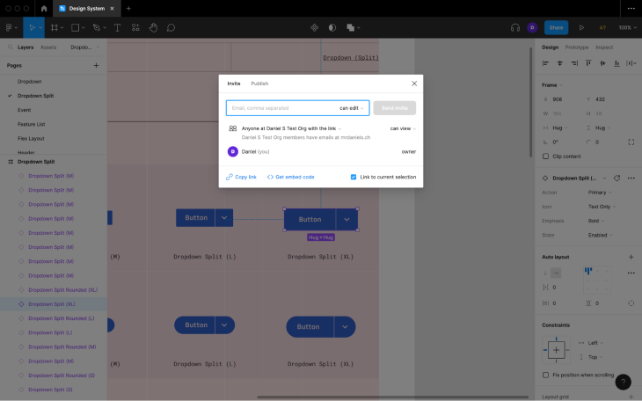Image resolution: width=642 pixels, height=401 pixels.
Task: Open can view link permission dropdown
Action: (x=403, y=128)
